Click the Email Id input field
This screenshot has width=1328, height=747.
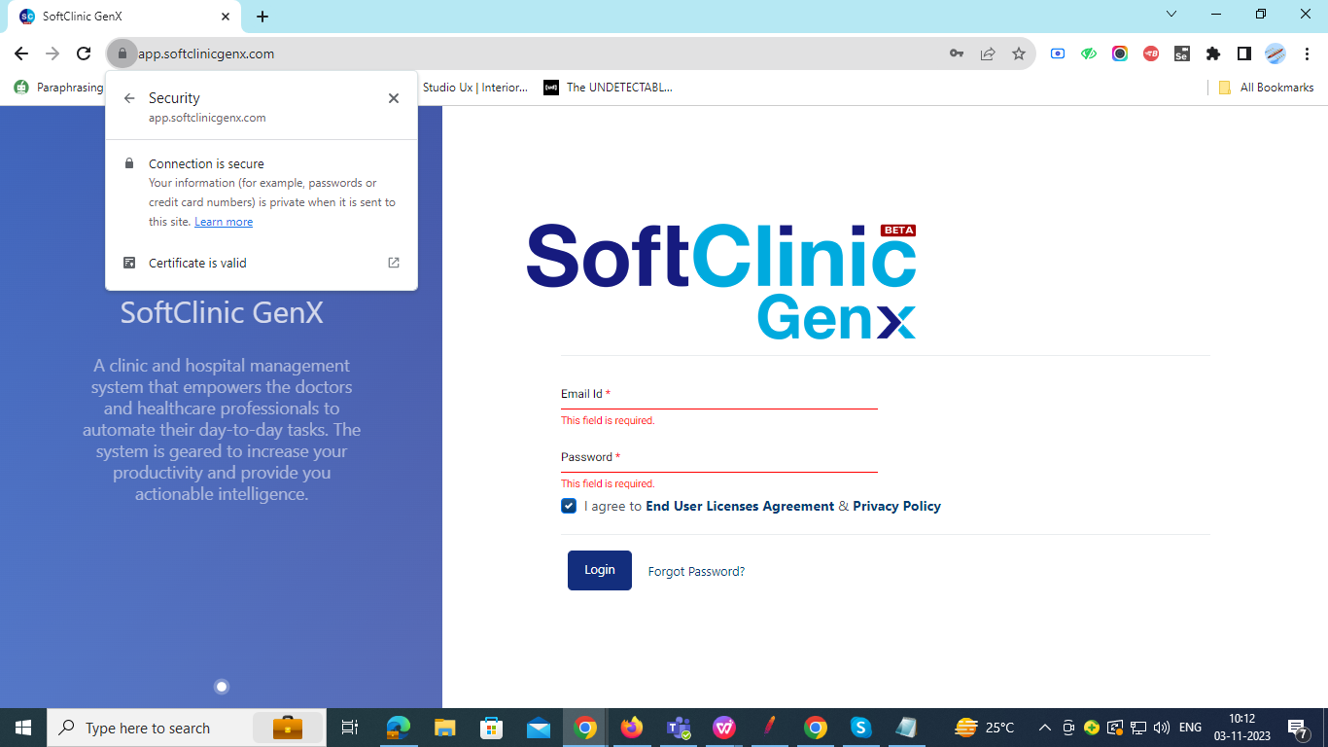[x=718, y=396]
